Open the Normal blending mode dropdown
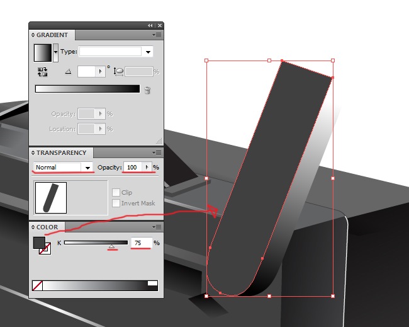This screenshot has width=409, height=327. [x=87, y=168]
